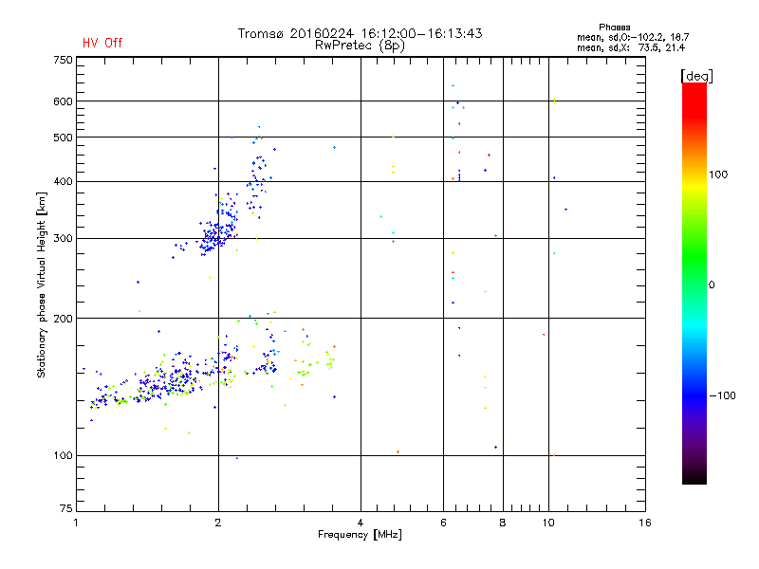This screenshot has width=759, height=569.
Task: Click the colorbar tick label '100'
Action: click(718, 174)
